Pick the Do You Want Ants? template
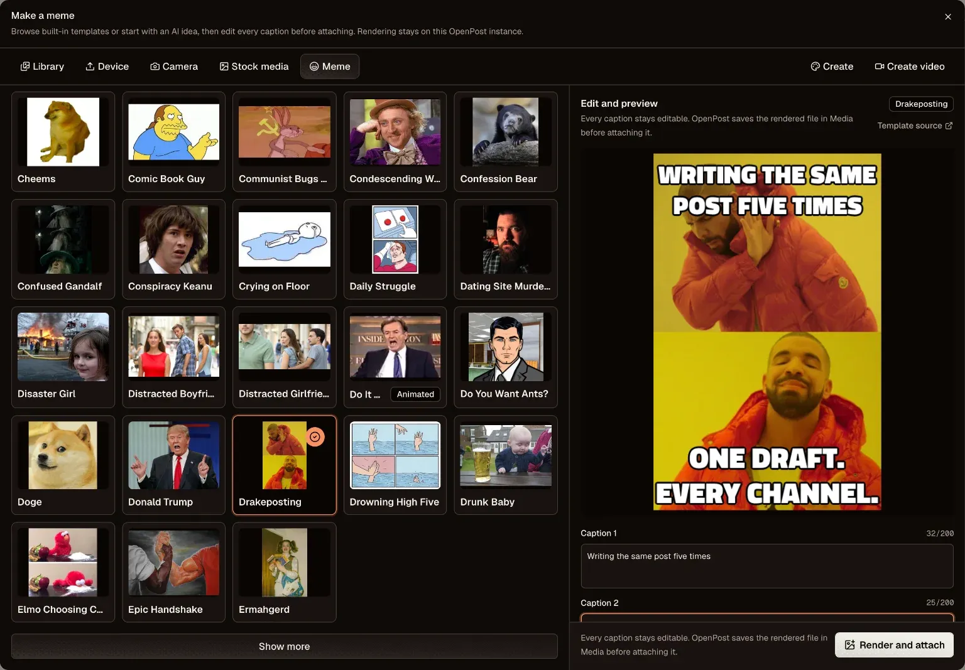Viewport: 965px width, 670px height. click(x=506, y=357)
